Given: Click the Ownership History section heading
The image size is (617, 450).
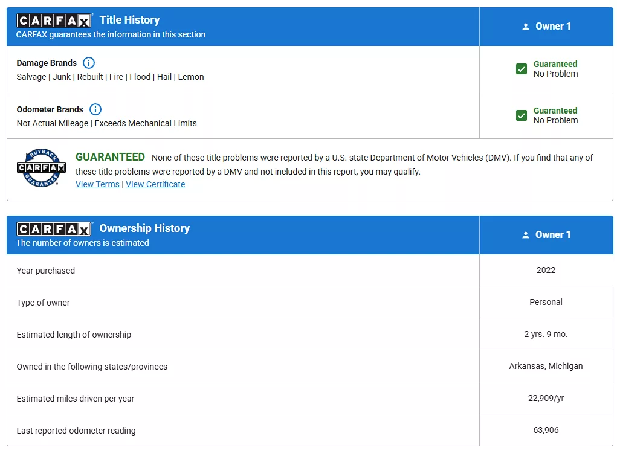Looking at the screenshot, I should (144, 228).
